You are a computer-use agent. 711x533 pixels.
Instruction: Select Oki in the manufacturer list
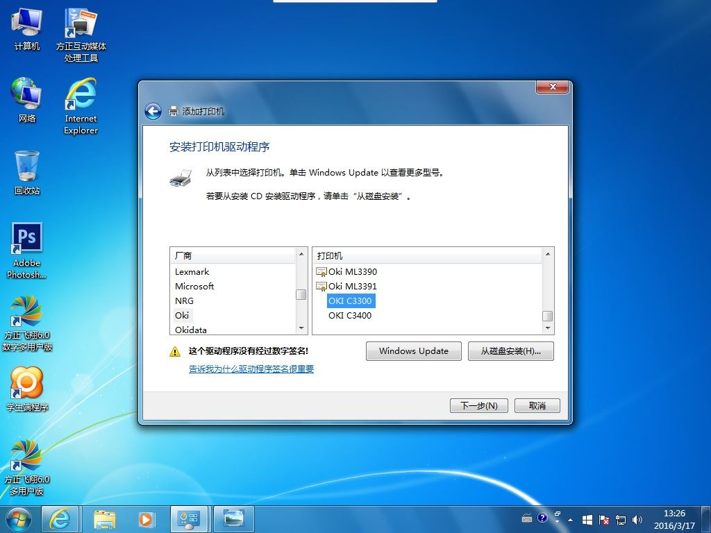point(182,315)
